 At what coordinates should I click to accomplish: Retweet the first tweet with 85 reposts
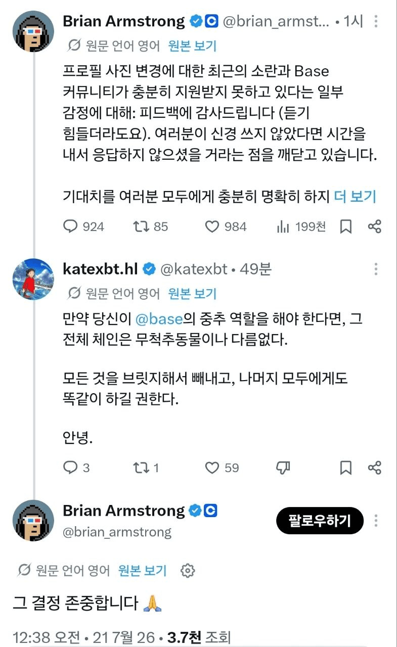(140, 226)
